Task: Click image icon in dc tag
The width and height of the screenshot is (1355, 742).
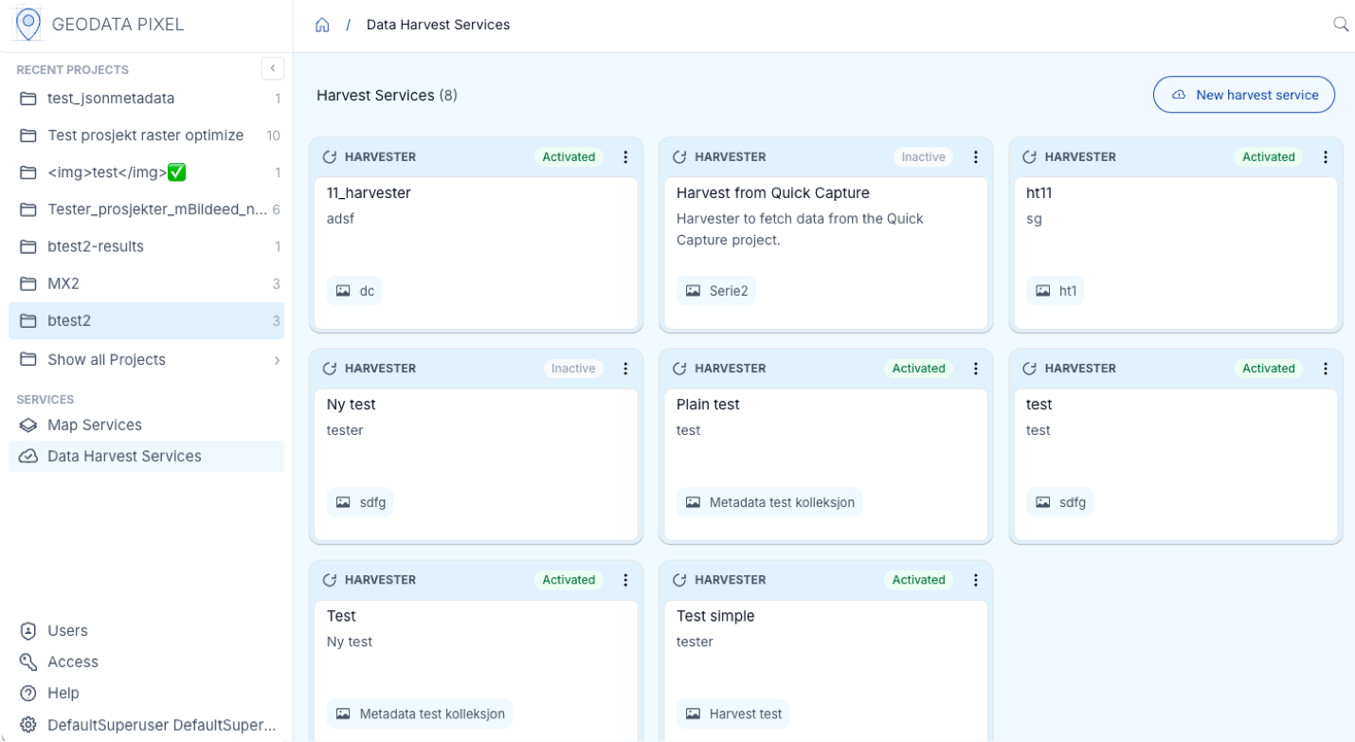Action: click(x=343, y=291)
